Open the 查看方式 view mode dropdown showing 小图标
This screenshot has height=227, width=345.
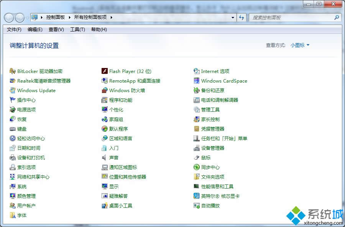pyautogui.click(x=299, y=45)
